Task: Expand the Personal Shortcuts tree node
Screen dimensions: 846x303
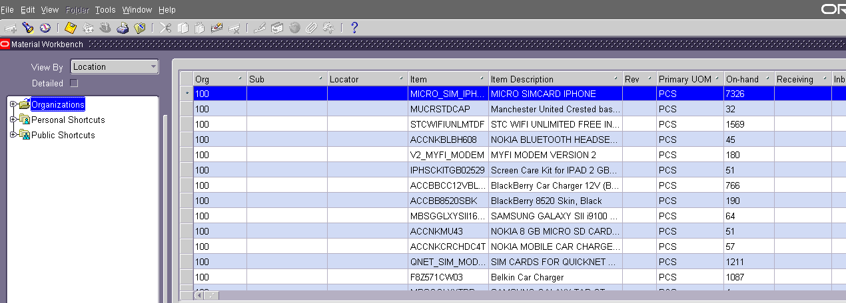Action: coord(13,120)
